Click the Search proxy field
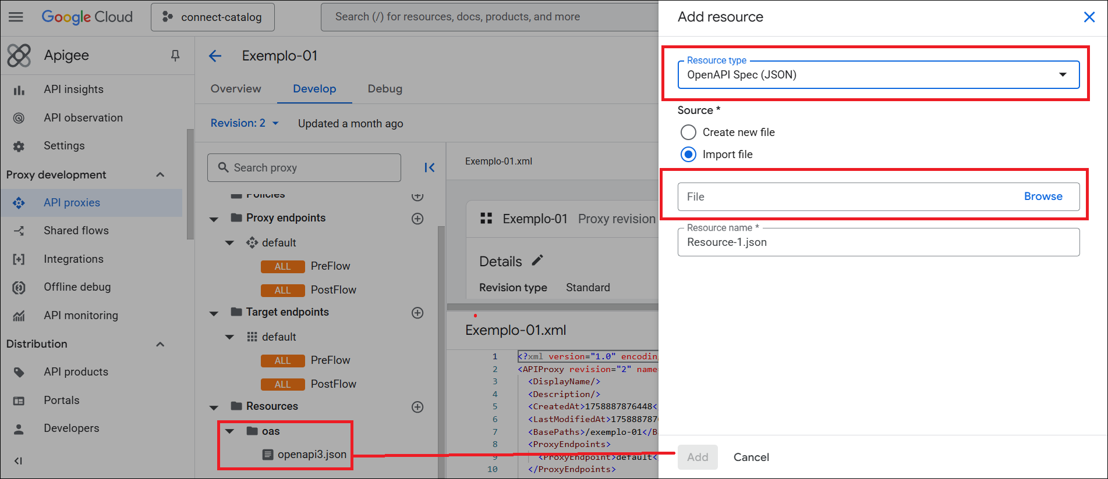 [304, 167]
